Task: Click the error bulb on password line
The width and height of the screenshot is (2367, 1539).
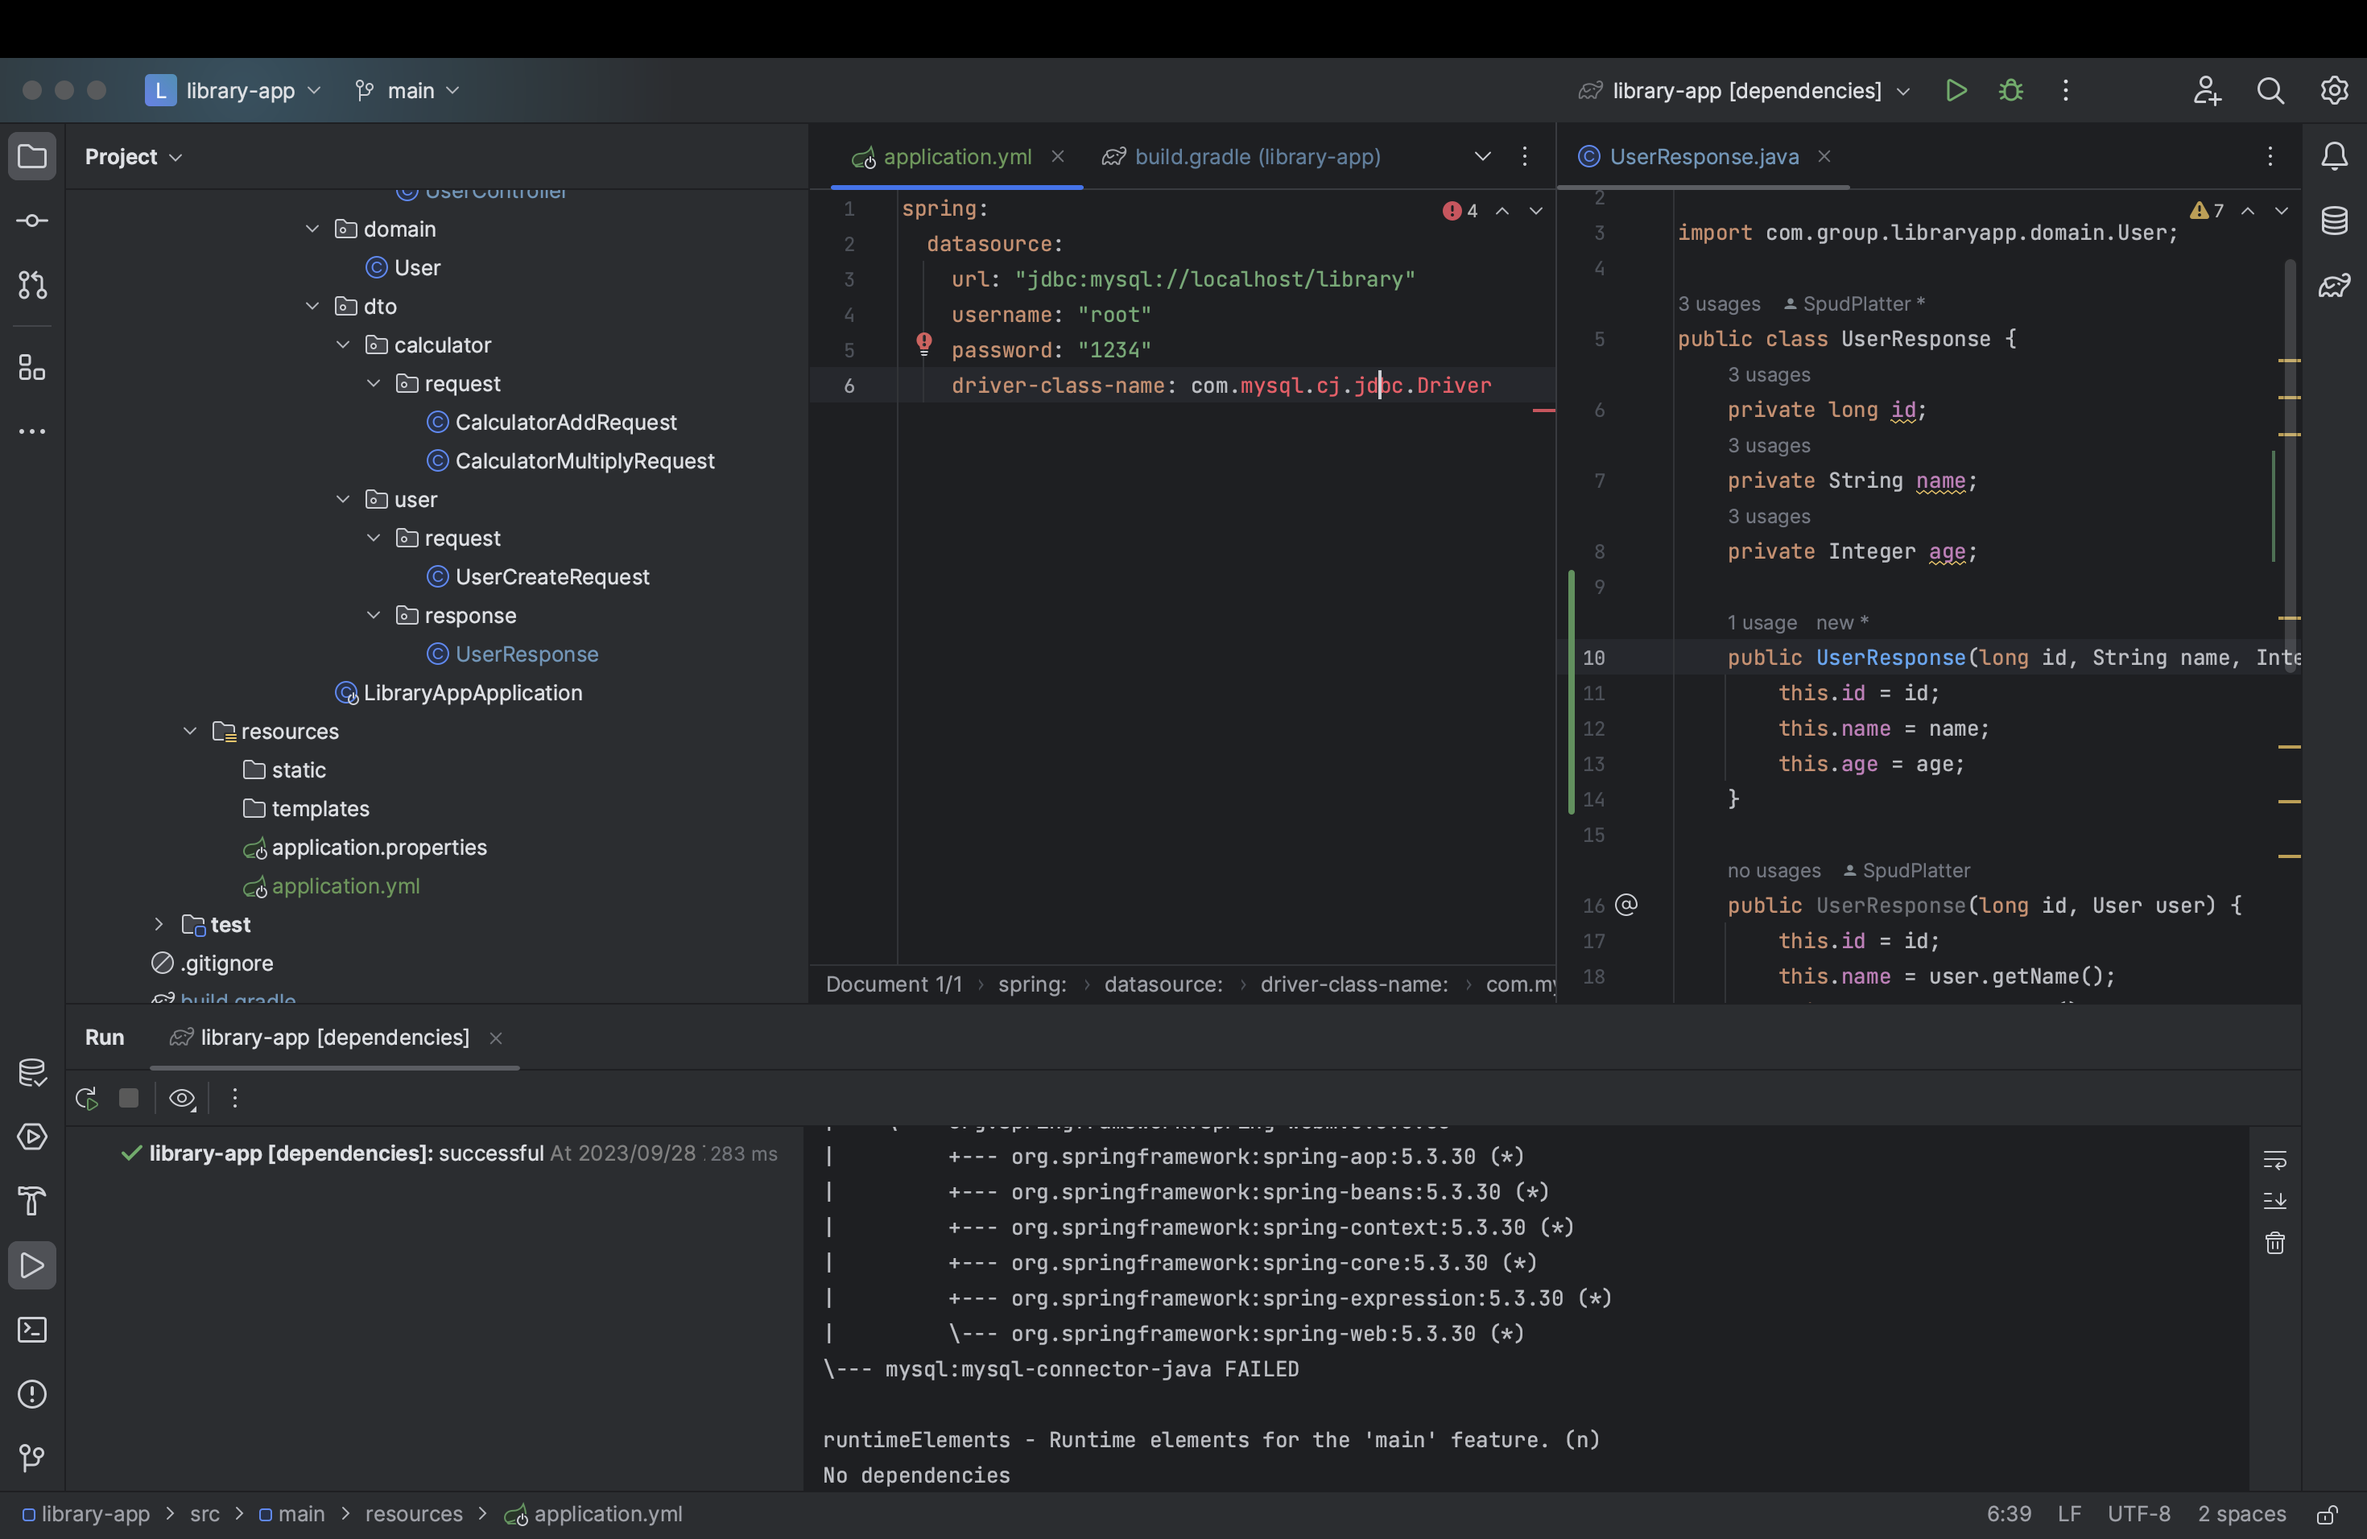Action: (x=924, y=345)
